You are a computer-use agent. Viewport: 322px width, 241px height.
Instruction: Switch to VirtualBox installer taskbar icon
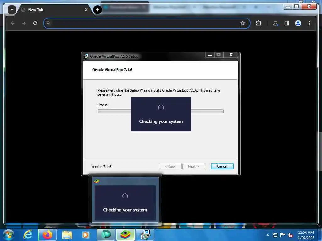[x=145, y=235]
